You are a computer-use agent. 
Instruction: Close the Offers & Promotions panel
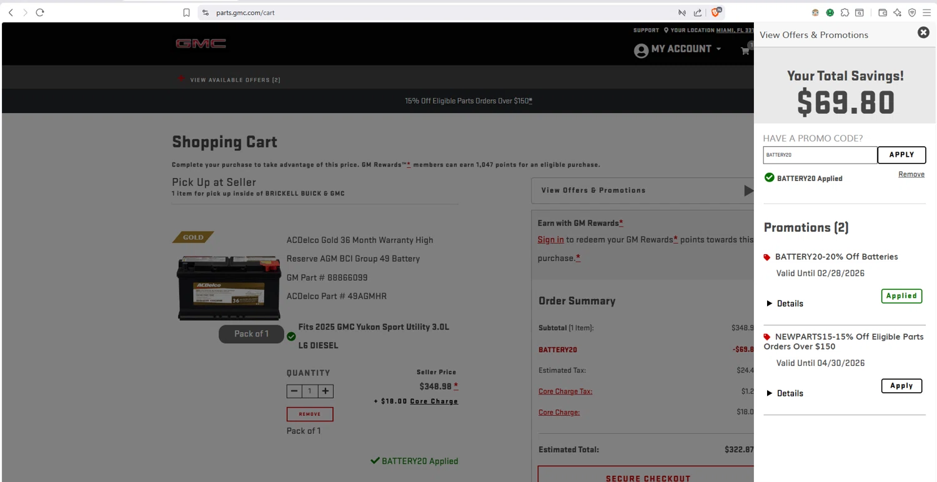[923, 32]
